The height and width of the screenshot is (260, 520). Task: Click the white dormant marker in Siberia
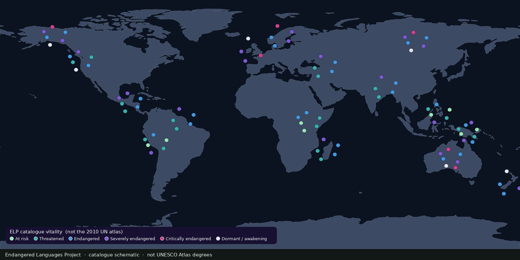click(411, 50)
